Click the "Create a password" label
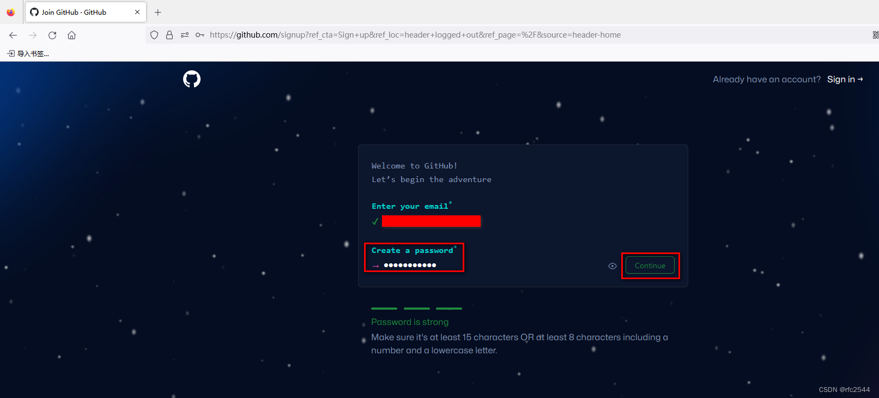 (413, 250)
